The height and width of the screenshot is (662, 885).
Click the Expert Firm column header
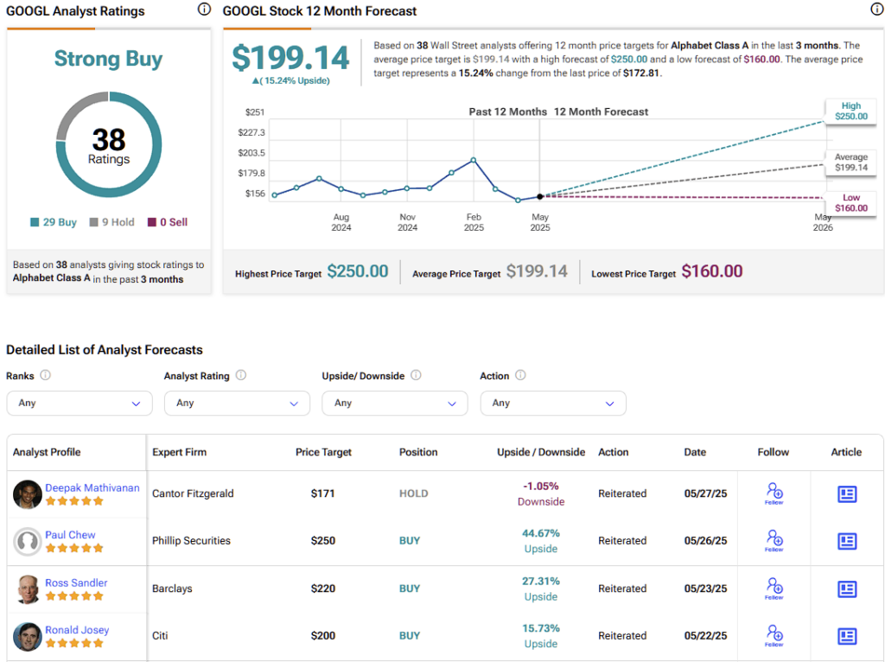coord(180,452)
